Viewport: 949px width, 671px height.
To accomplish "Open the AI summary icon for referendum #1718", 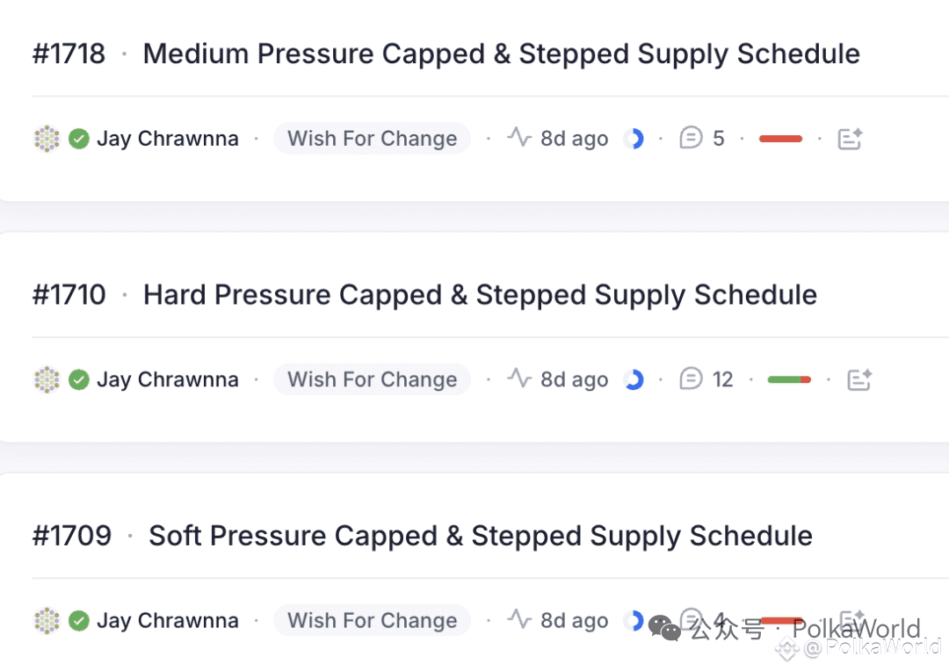I will click(850, 139).
